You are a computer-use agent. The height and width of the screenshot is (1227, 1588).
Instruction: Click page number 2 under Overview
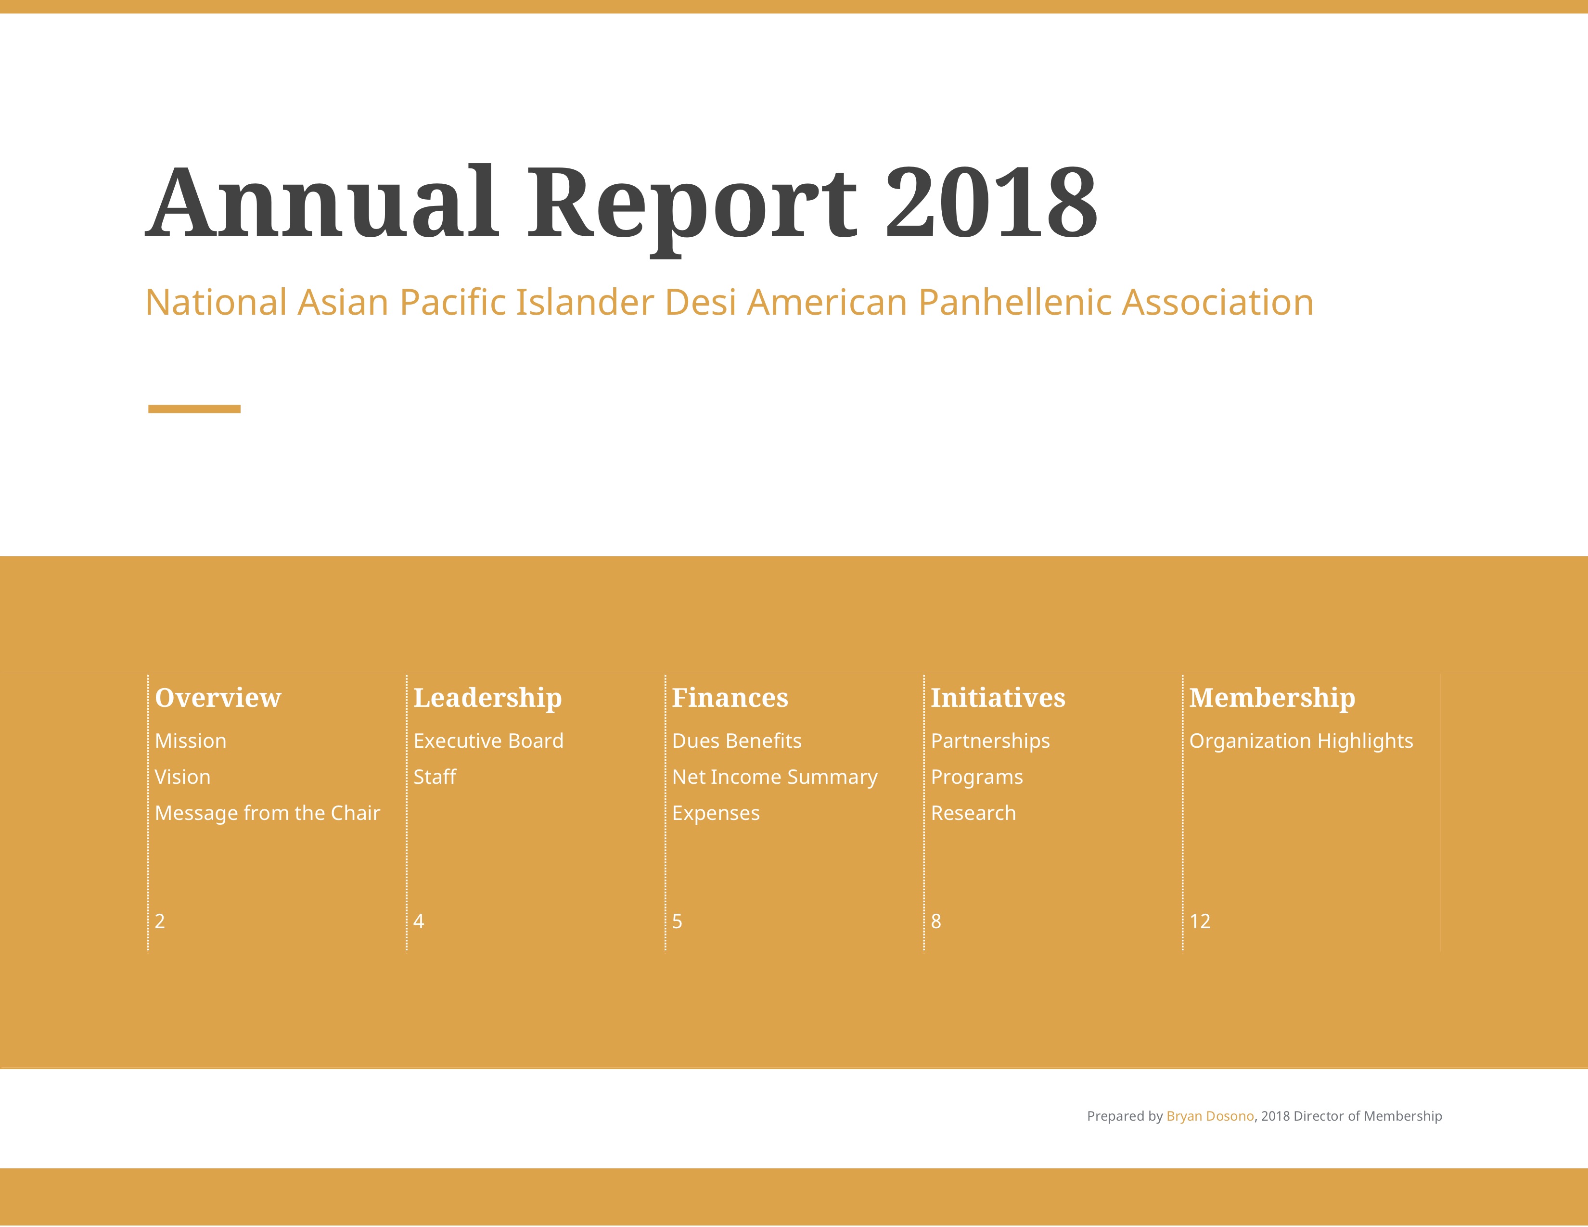point(160,922)
